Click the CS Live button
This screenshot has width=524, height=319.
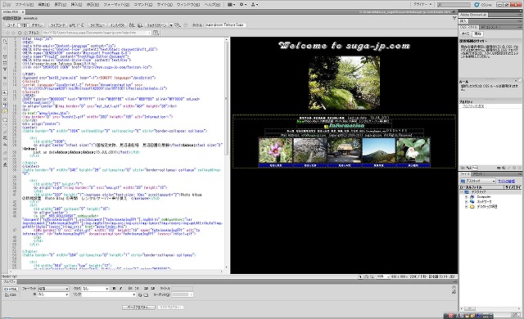483,5
